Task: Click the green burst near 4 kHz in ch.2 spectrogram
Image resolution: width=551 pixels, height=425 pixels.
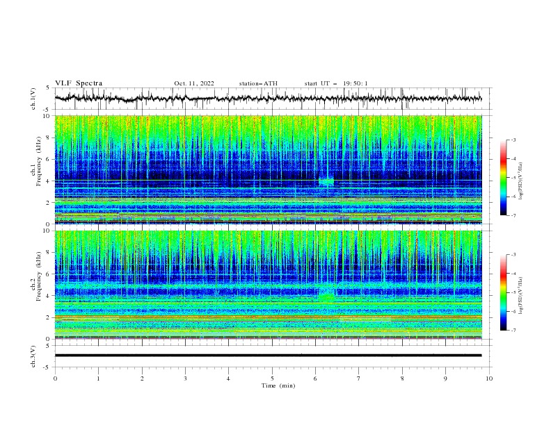Action: click(x=327, y=297)
